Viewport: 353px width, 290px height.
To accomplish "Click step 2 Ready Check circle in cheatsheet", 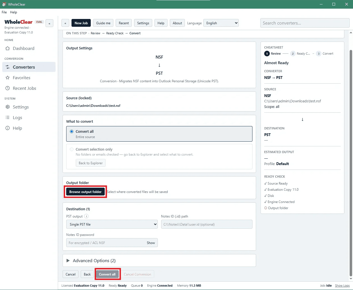I will pos(293,54).
